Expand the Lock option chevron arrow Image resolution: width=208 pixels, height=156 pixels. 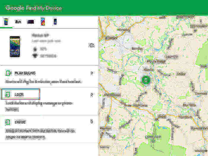[92, 95]
